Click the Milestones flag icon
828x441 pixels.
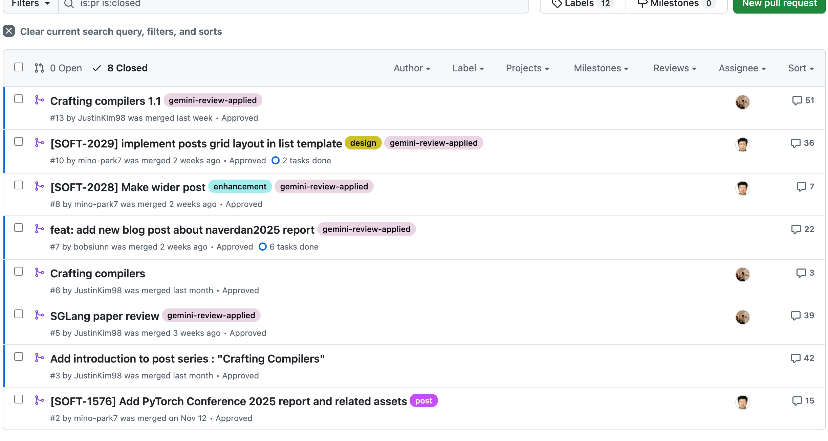[643, 3]
